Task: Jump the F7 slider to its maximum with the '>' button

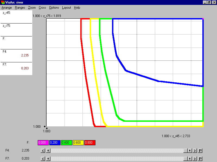Action: (195, 159)
